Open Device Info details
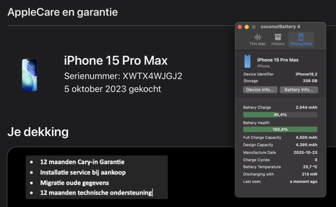336x207 pixels. (260, 90)
